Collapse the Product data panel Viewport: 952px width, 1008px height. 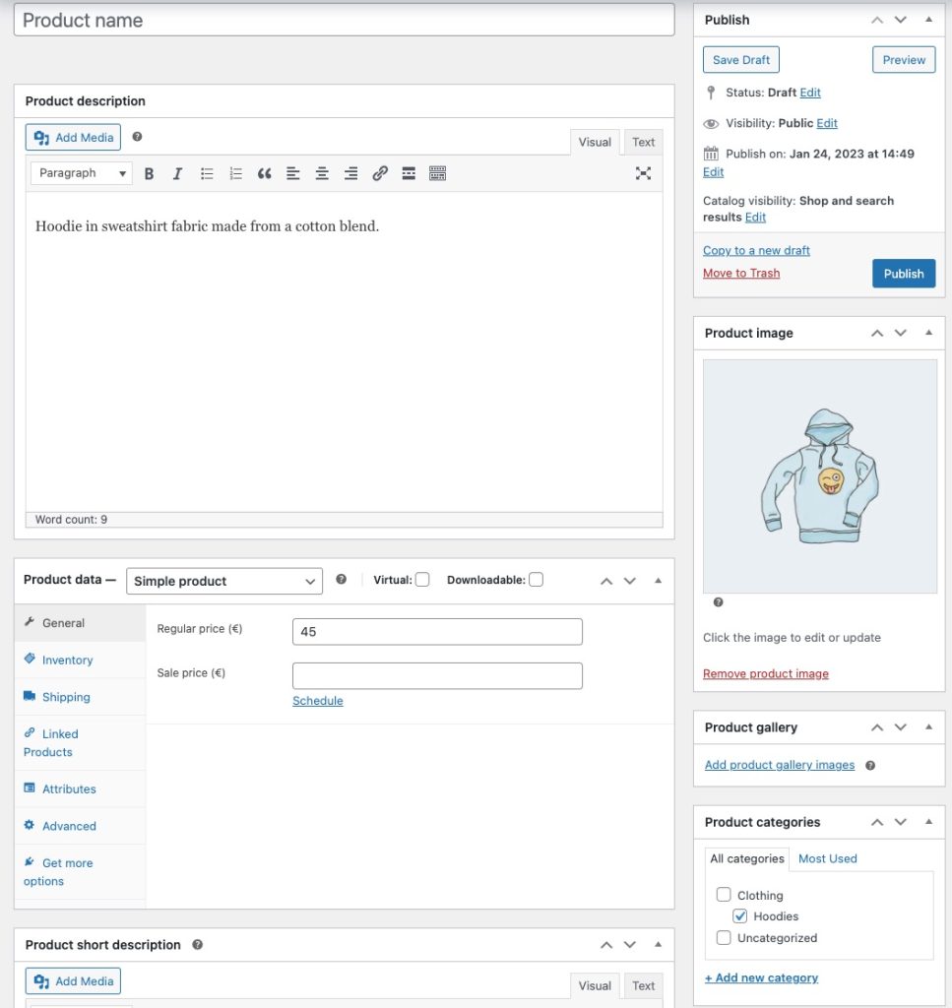click(x=659, y=581)
